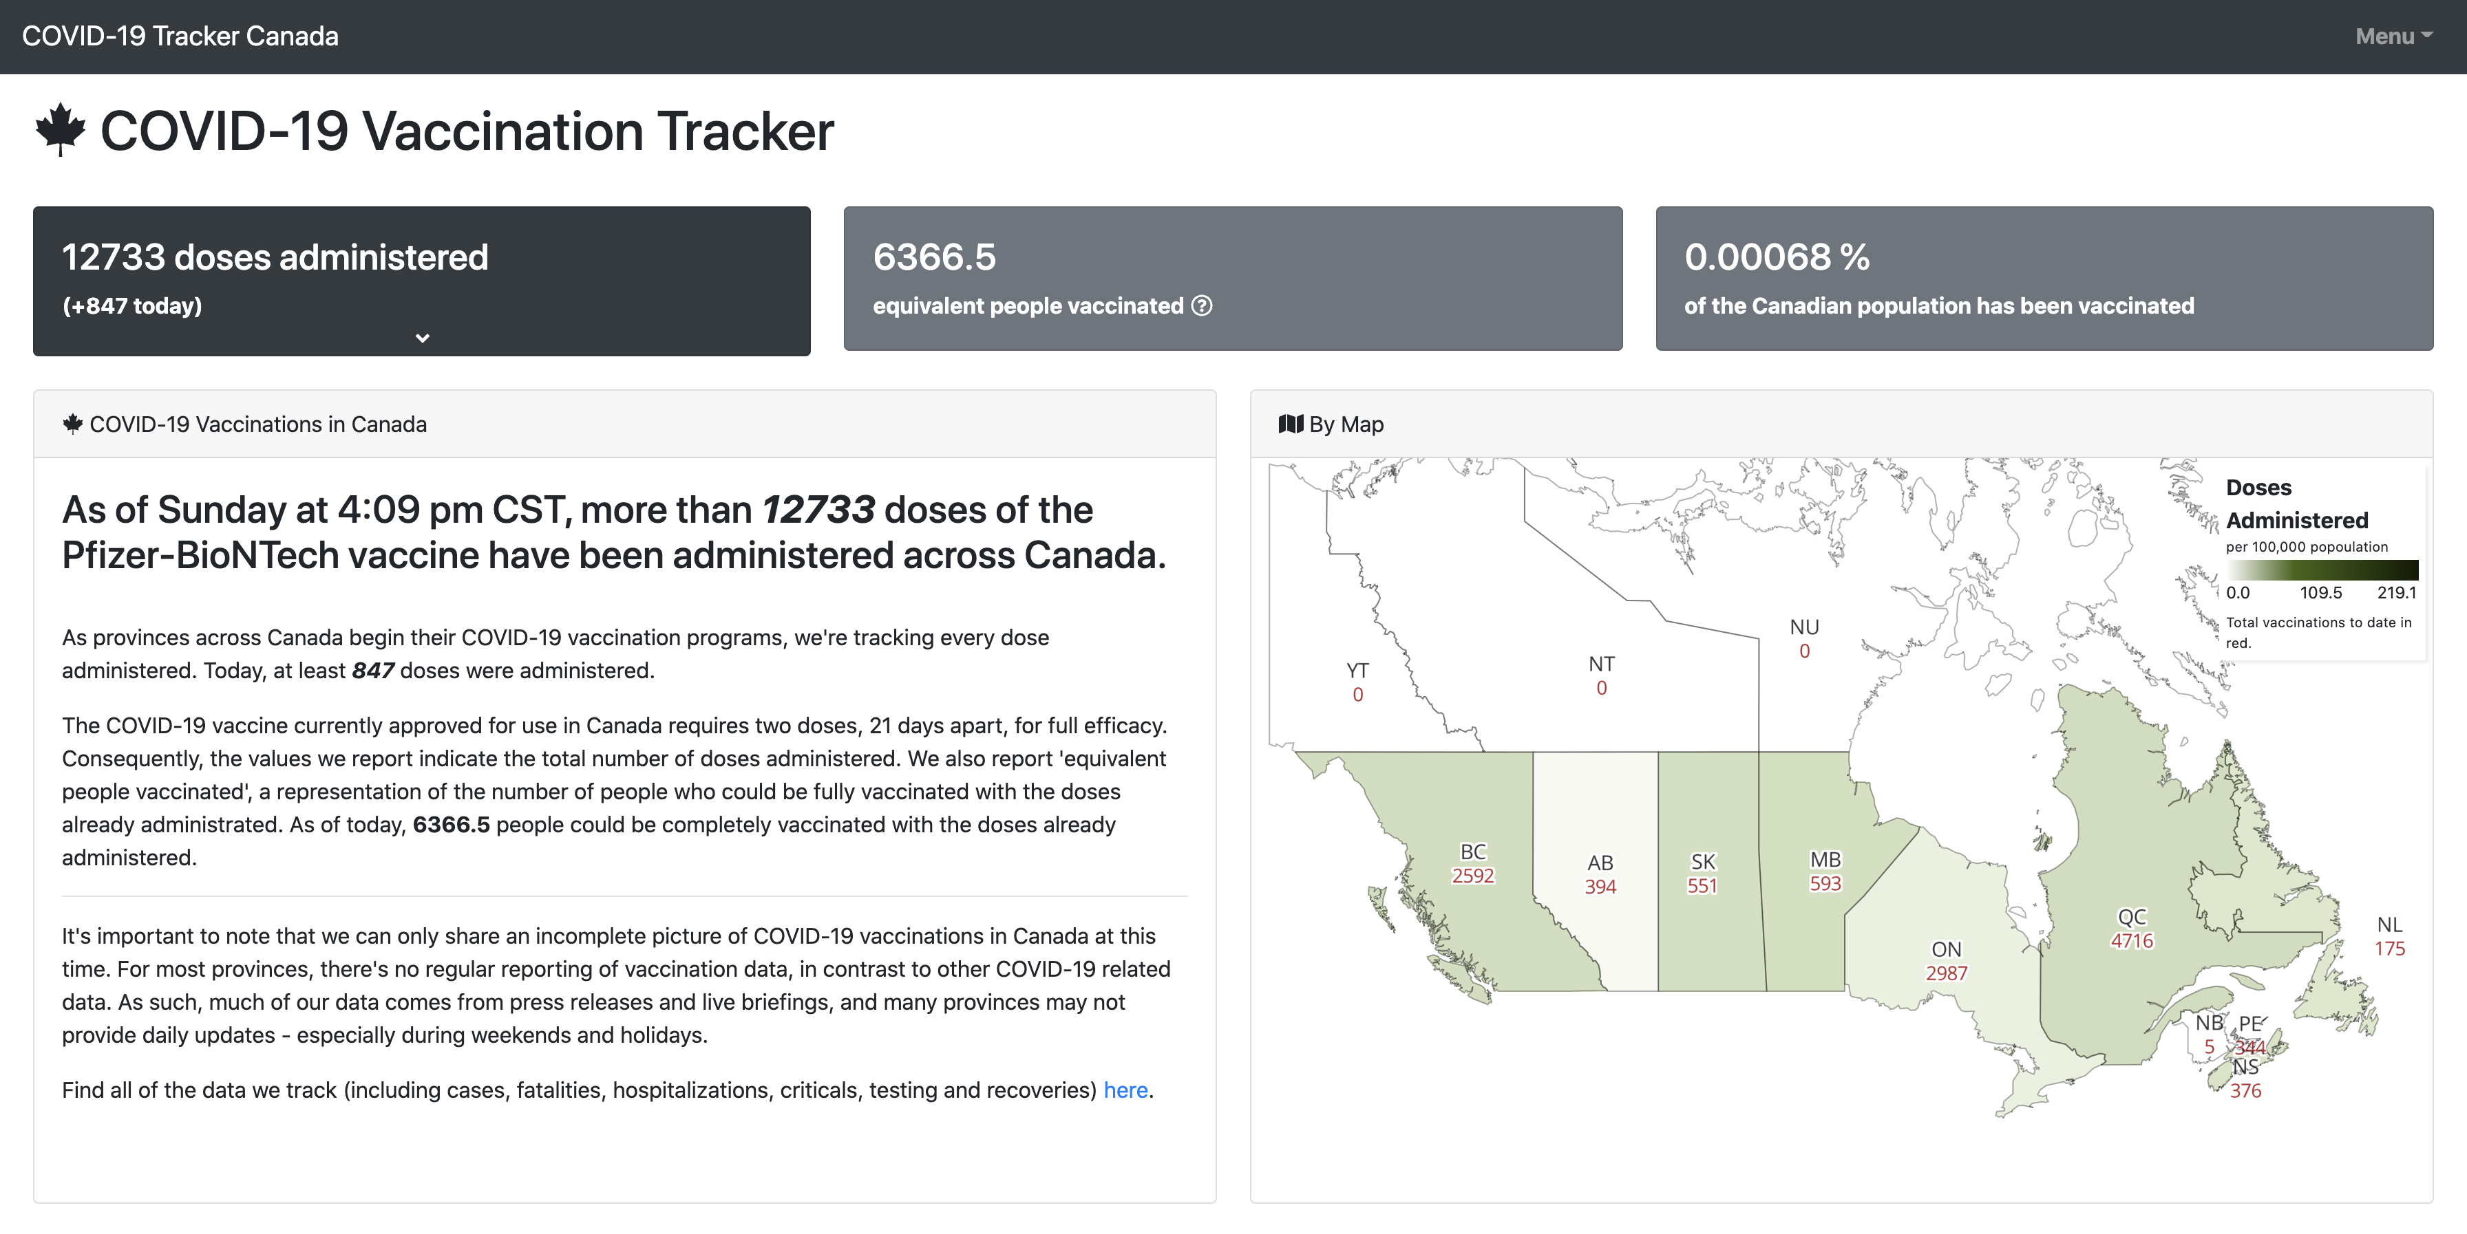Click the italic 847 in the paragraph
This screenshot has height=1234, width=2467.
372,670
